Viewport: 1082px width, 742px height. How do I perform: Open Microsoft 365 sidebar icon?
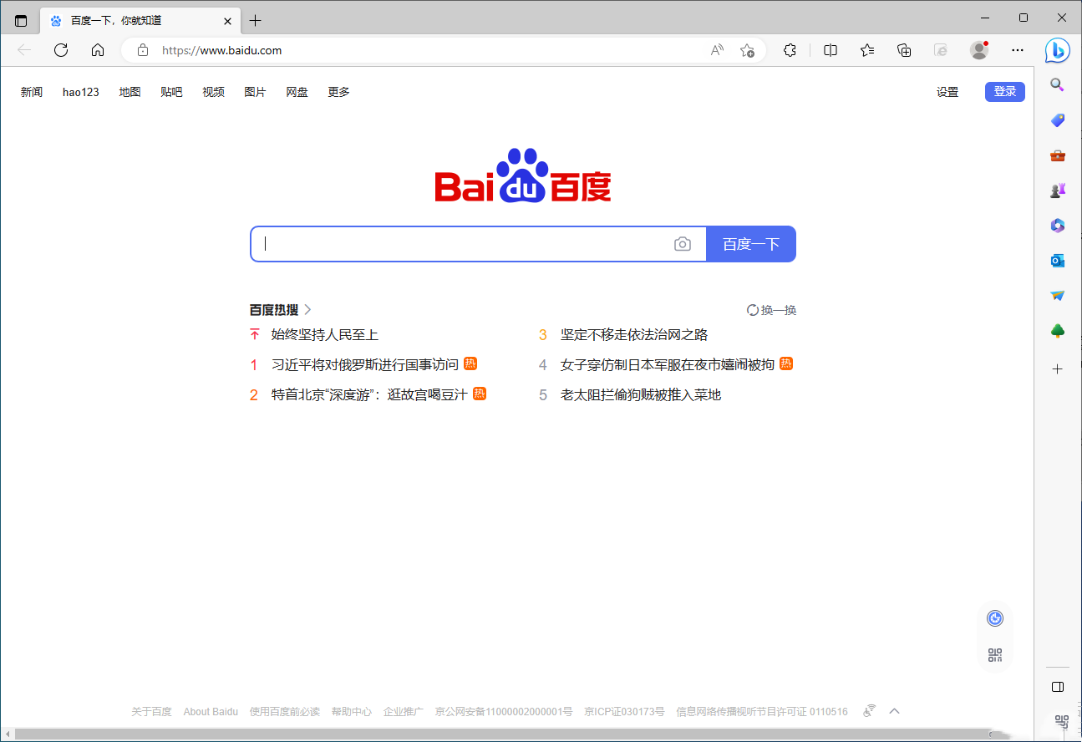coord(1057,226)
